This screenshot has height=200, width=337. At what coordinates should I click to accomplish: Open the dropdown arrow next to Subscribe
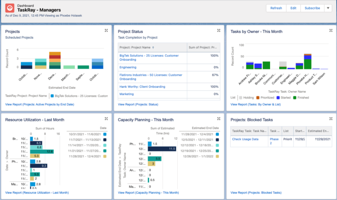(328, 8)
